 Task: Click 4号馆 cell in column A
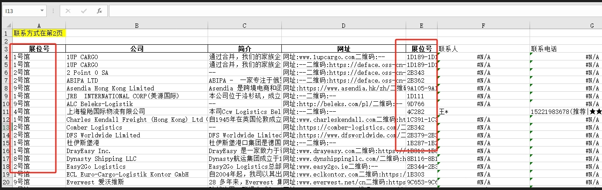click(x=39, y=111)
